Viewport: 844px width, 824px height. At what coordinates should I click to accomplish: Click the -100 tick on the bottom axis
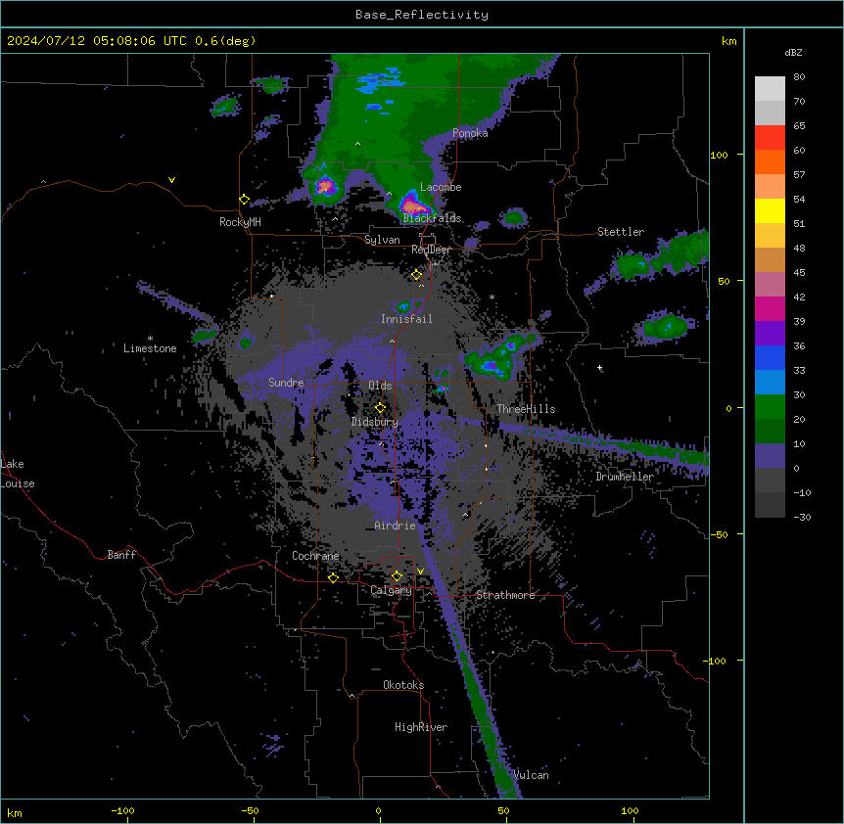[x=123, y=810]
